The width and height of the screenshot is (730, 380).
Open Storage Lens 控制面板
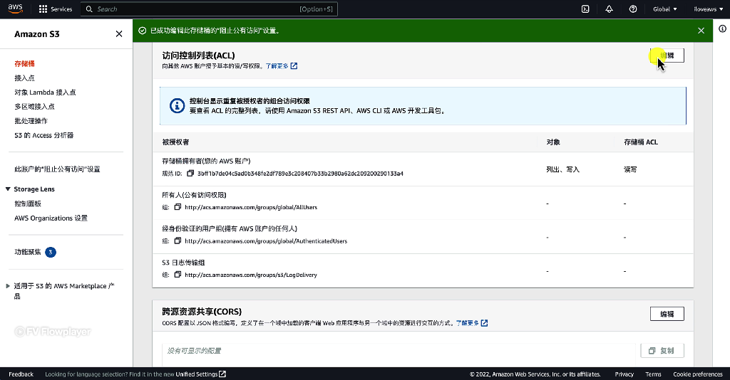(28, 204)
